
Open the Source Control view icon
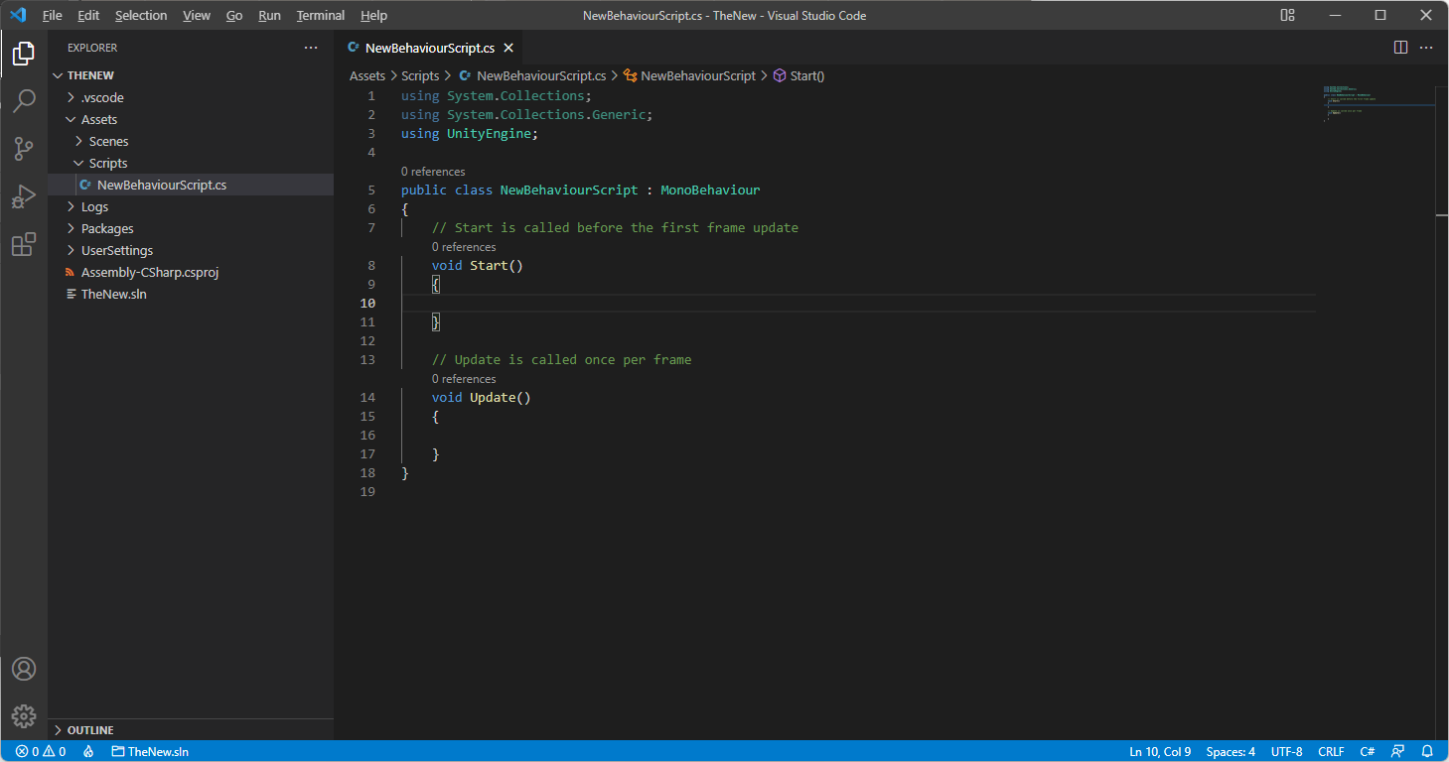tap(24, 149)
